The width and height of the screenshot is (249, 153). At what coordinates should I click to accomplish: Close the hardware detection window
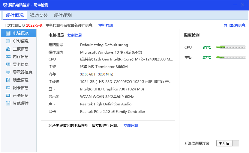[242, 5]
